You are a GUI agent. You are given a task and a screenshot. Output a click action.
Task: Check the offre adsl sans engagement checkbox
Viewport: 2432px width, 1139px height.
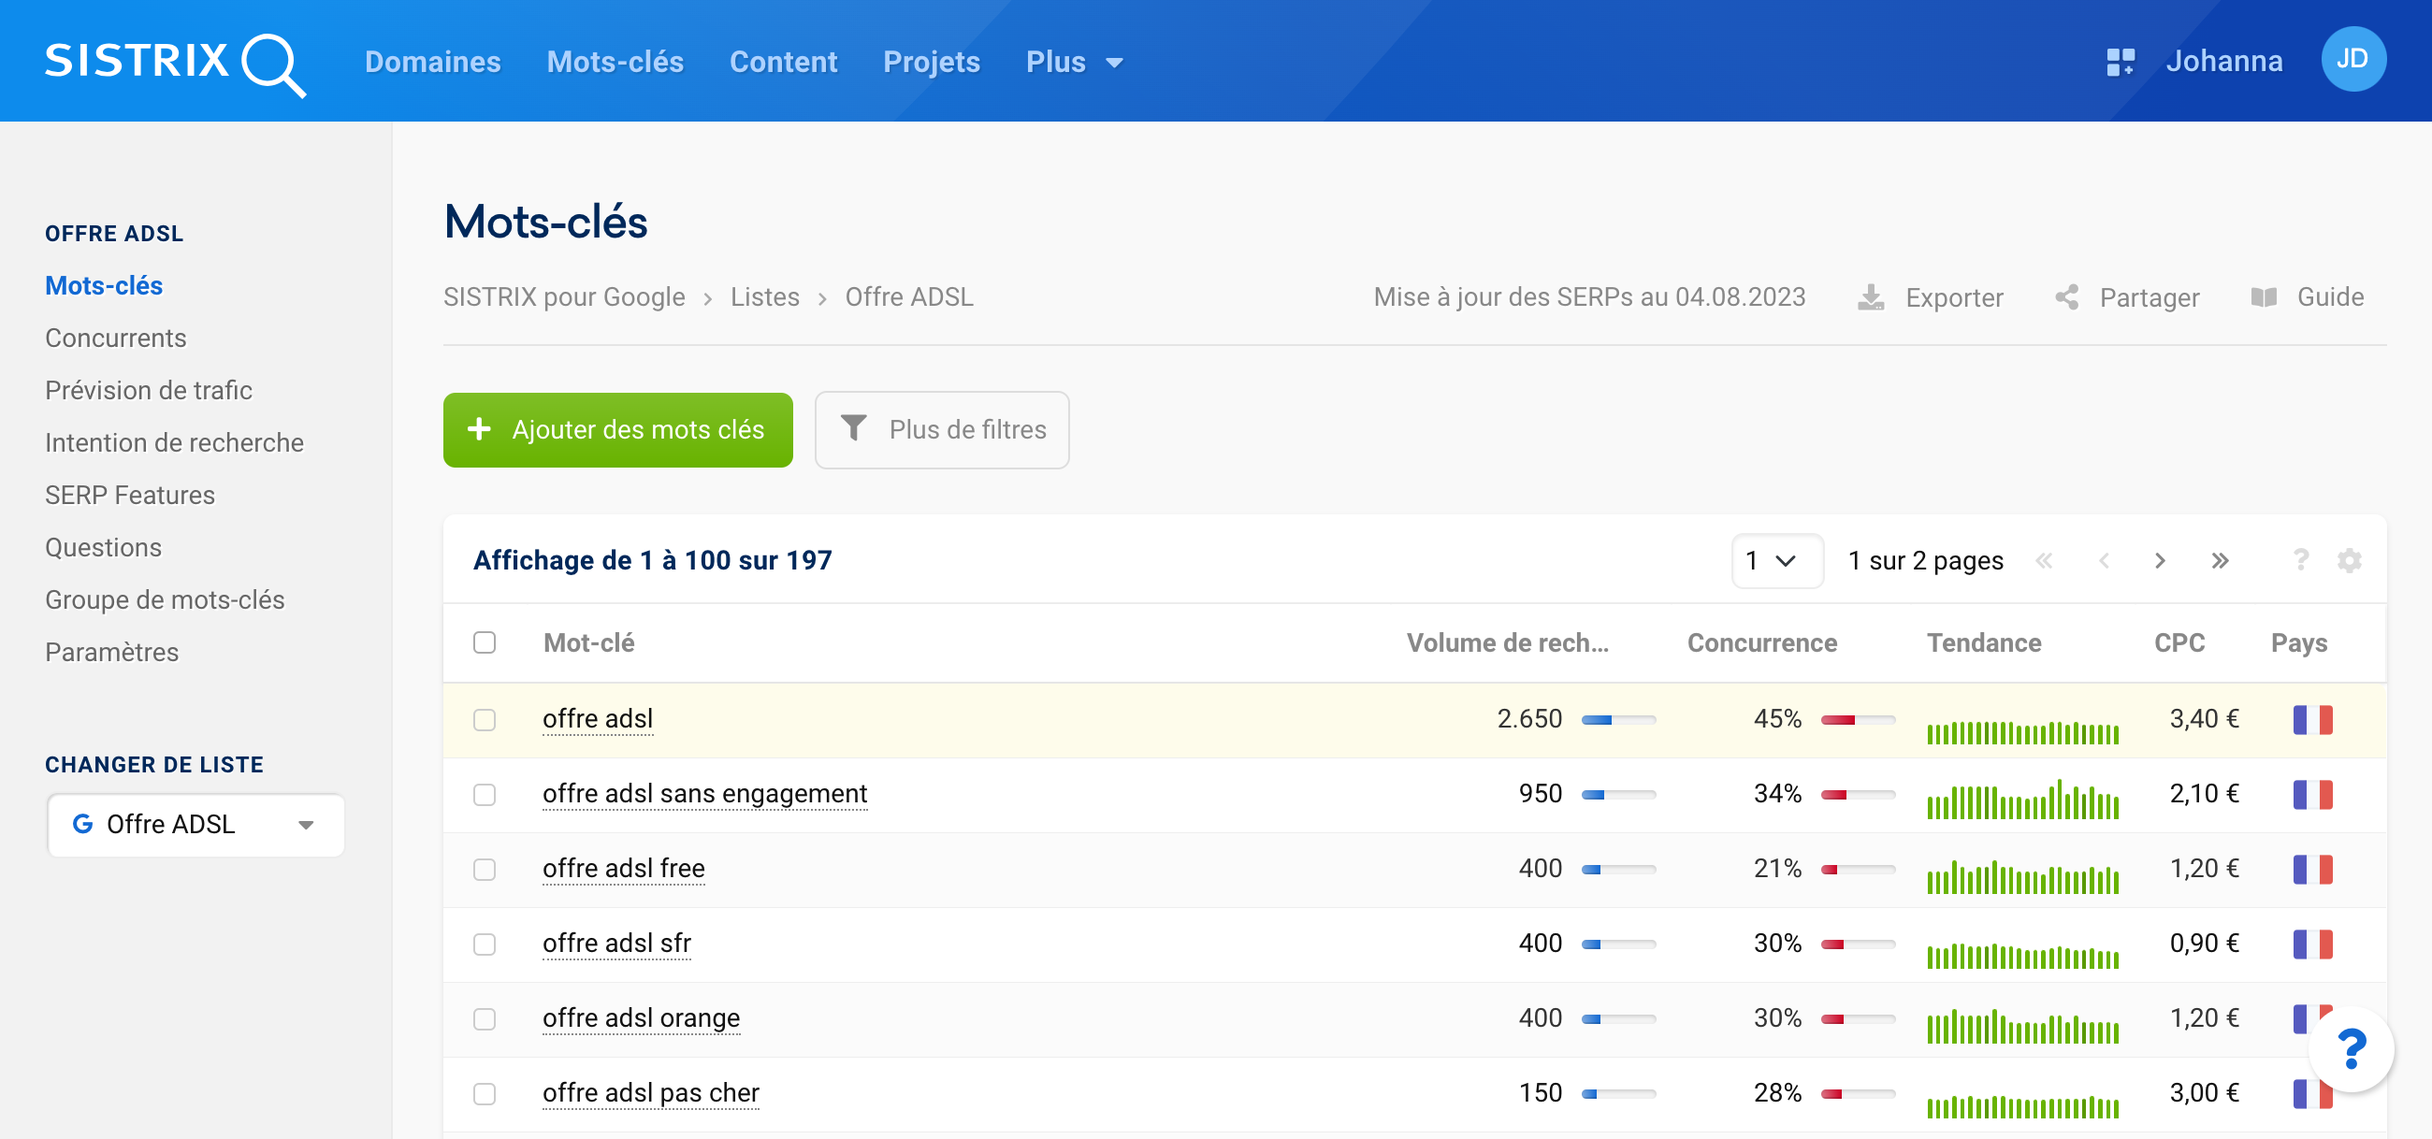(x=485, y=795)
